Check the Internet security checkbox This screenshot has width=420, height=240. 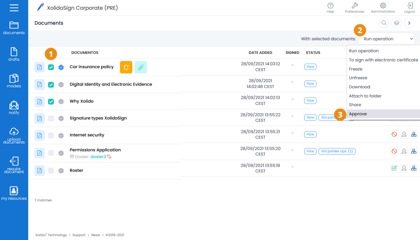coord(51,135)
